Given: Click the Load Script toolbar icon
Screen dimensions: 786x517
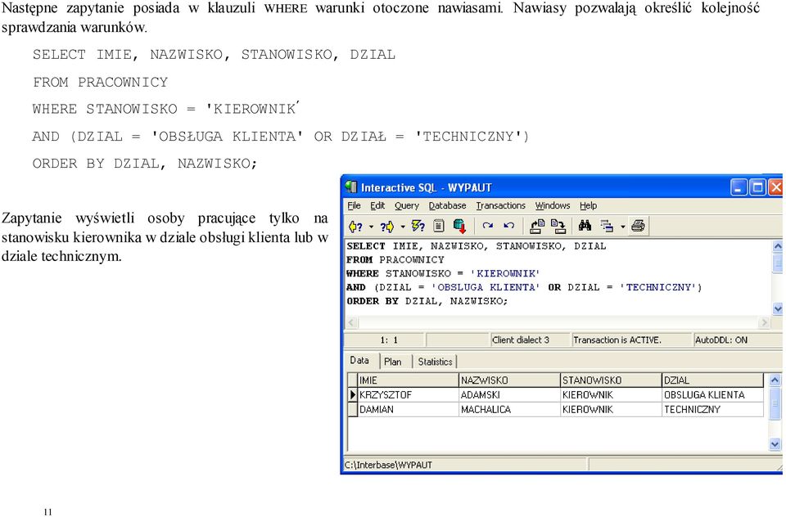Looking at the screenshot, I should point(537,227).
